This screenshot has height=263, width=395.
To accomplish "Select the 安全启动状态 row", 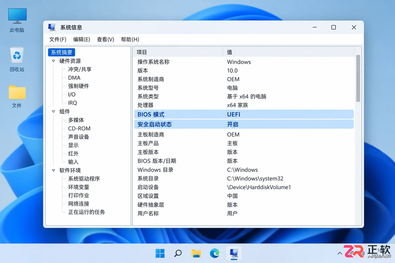I will pos(244,124).
